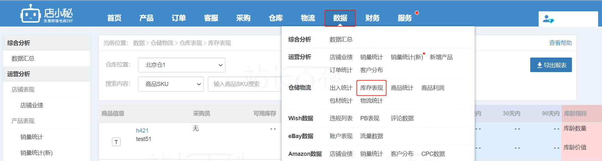Open the h421 product link

[142, 131]
